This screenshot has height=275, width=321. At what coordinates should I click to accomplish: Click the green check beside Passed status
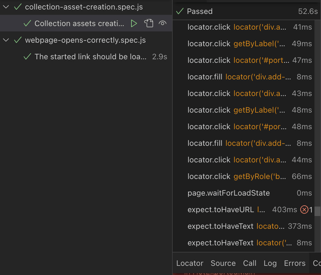[x=180, y=11]
